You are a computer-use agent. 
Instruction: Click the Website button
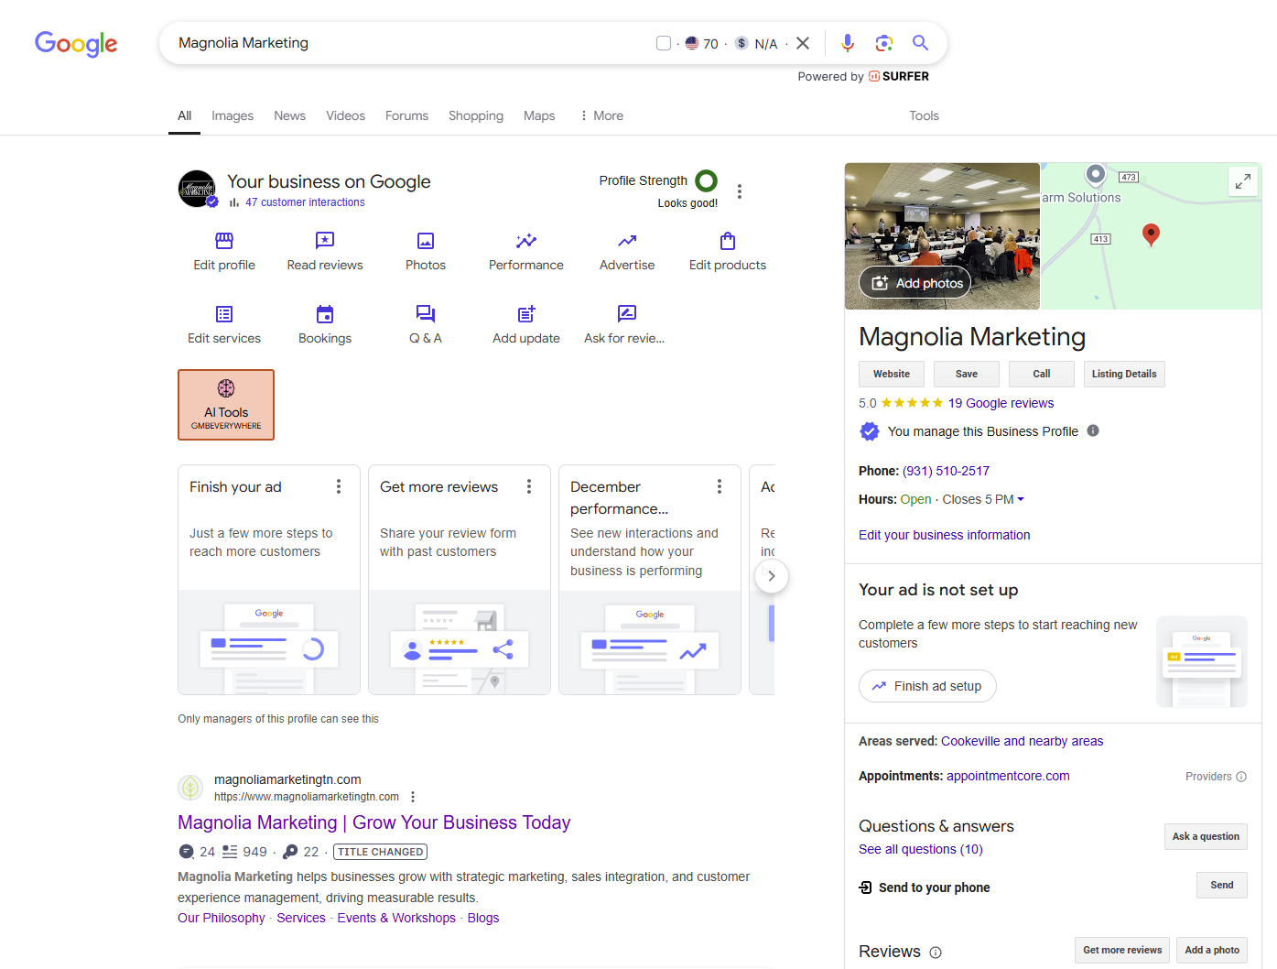(x=892, y=374)
